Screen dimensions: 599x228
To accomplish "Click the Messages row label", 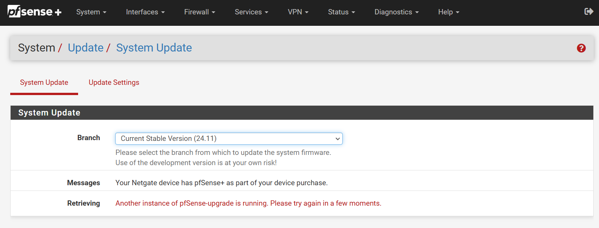I will click(83, 183).
